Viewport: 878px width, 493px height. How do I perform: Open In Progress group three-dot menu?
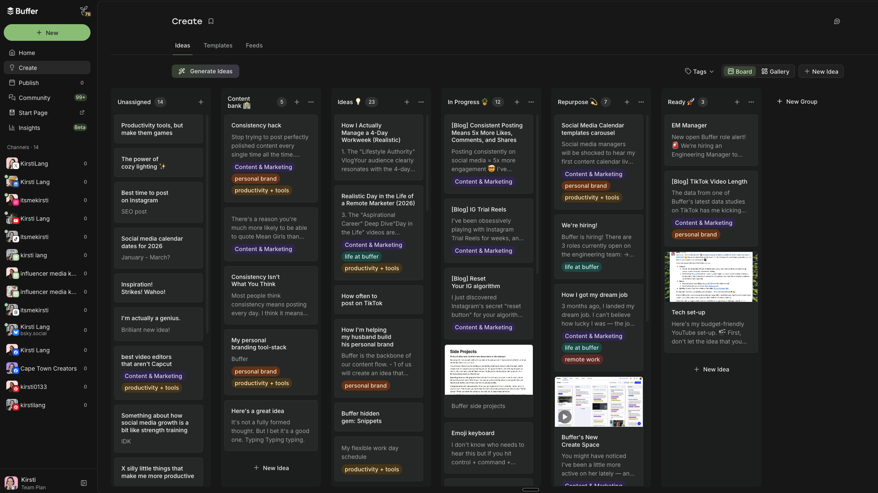pos(531,102)
